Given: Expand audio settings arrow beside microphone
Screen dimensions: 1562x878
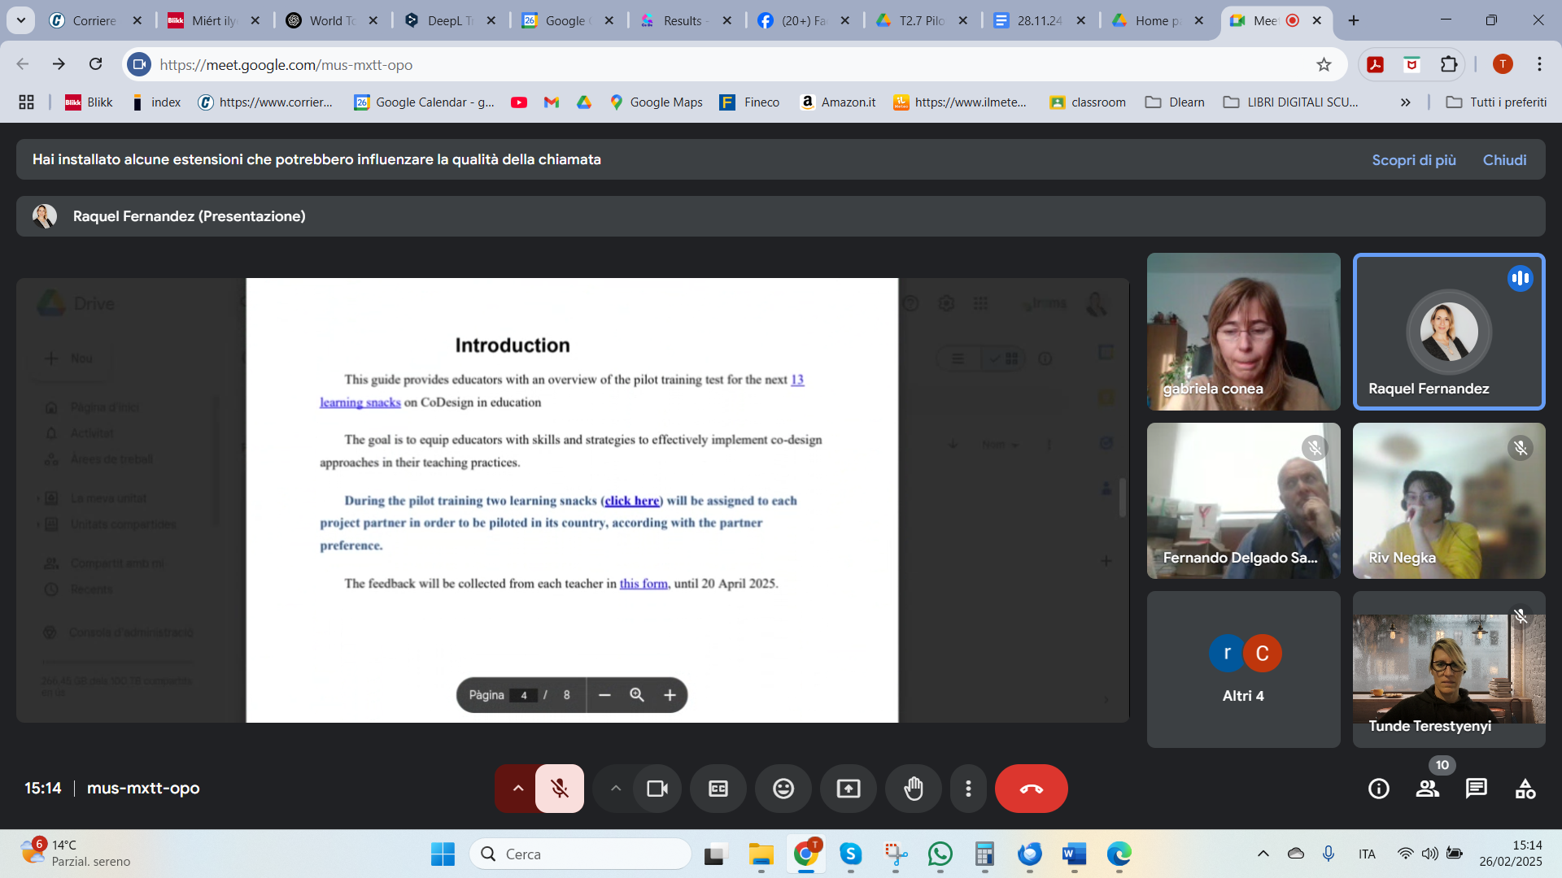Looking at the screenshot, I should (517, 789).
